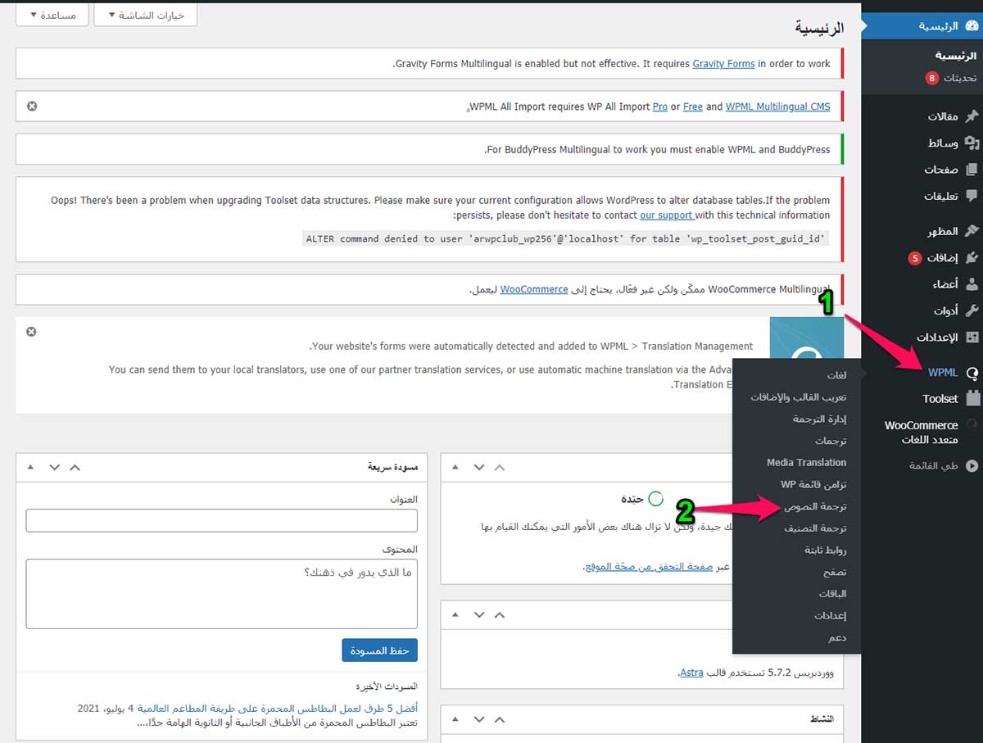The image size is (983, 743).
Task: Click the Users icon in sidebar
Action: point(972,284)
